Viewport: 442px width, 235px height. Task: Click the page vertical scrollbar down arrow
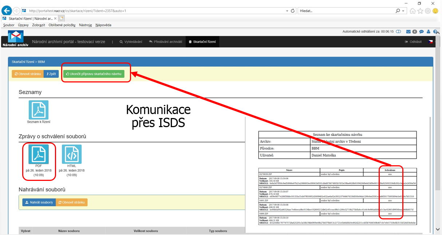(438, 229)
